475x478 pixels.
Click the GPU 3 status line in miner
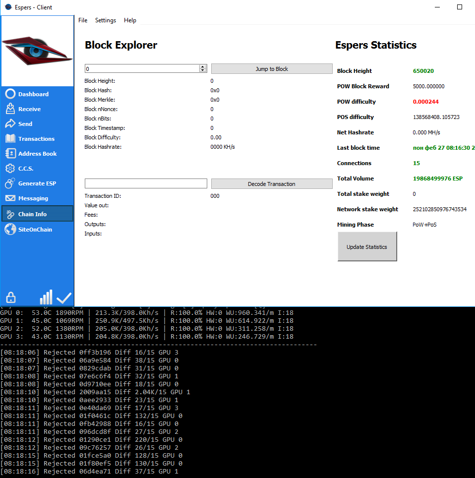pyautogui.click(x=147, y=336)
